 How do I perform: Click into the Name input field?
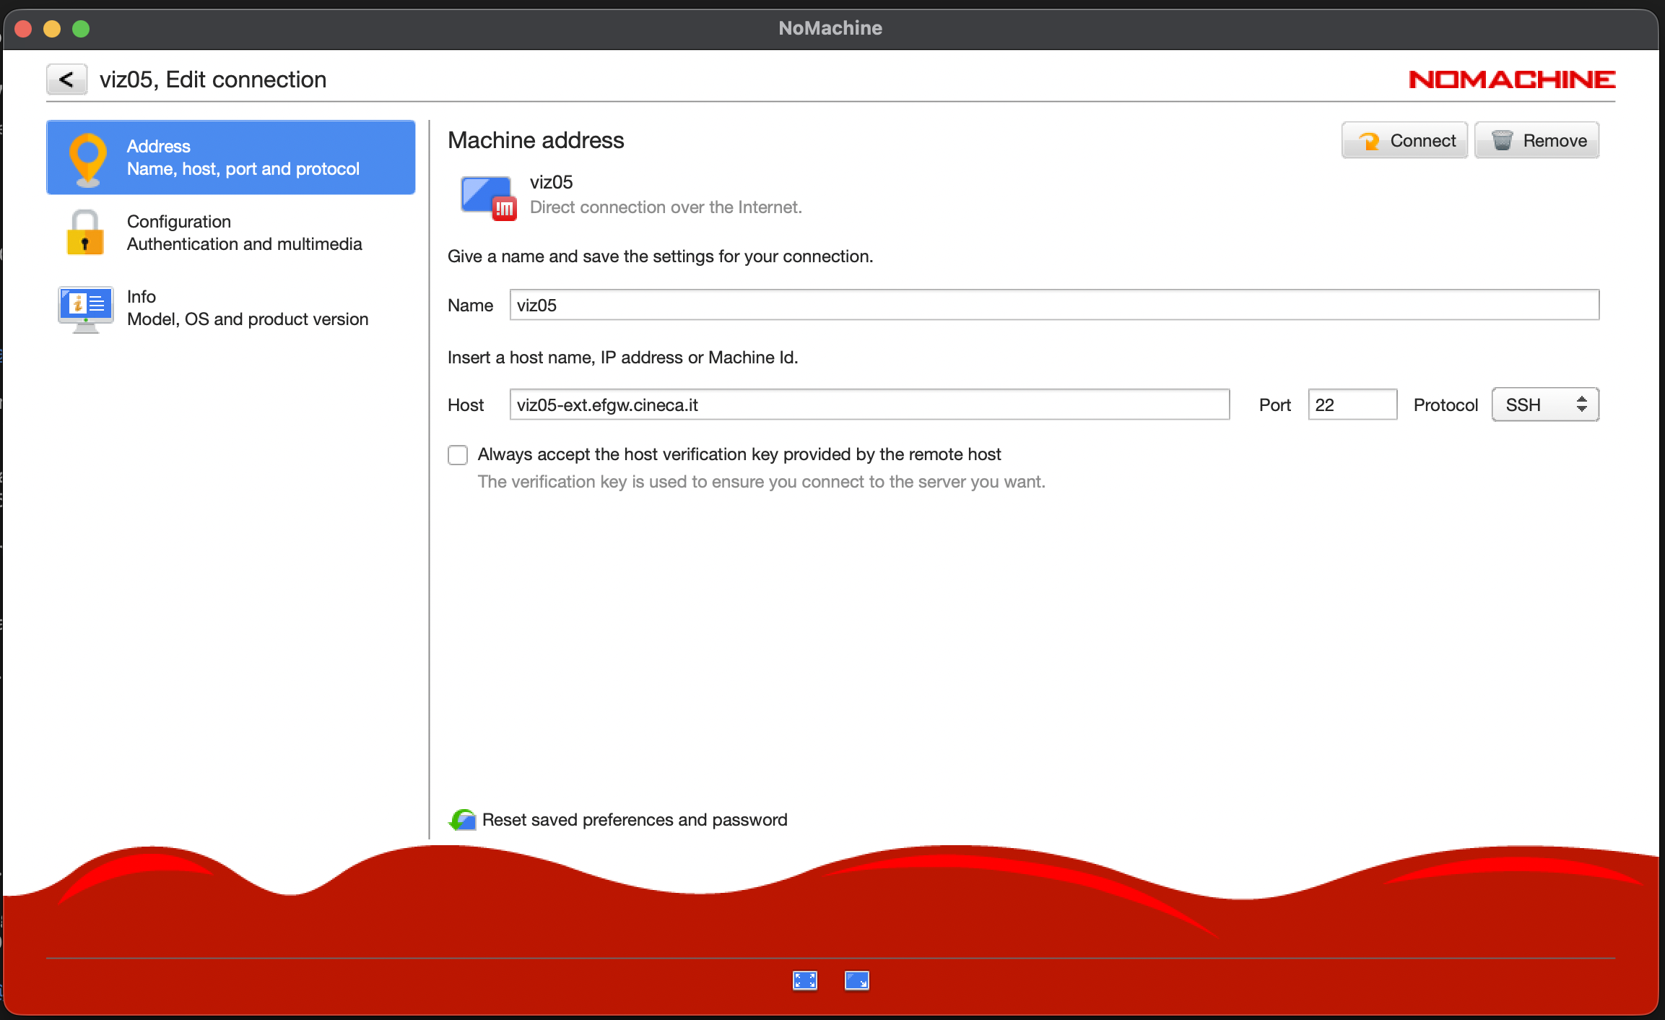(1053, 305)
